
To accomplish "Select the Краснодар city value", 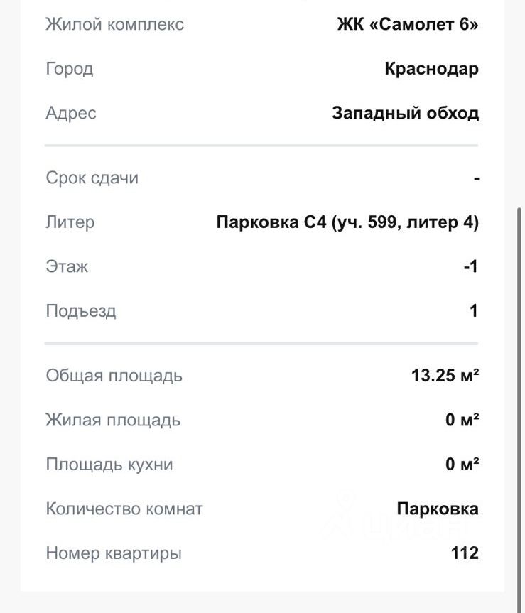I will [x=431, y=69].
